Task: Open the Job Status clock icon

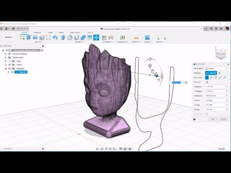Action: pos(211,29)
